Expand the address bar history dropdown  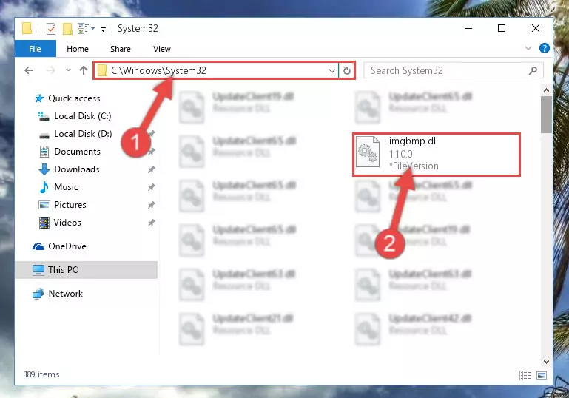[332, 70]
